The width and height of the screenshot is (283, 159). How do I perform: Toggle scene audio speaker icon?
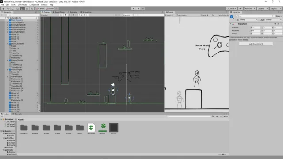[69, 15]
